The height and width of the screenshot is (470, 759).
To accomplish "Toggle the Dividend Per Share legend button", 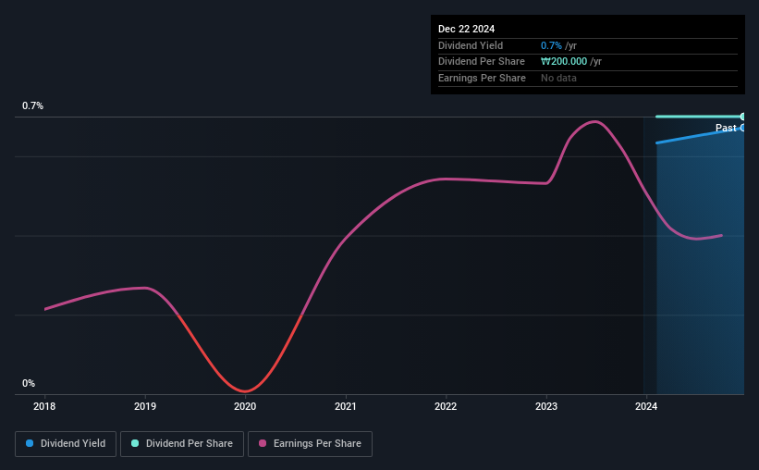I will [x=182, y=444].
